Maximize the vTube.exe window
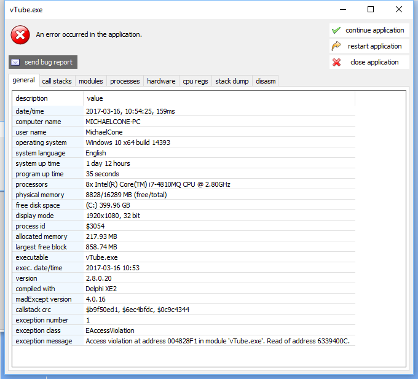The width and height of the screenshot is (418, 379). pos(371,9)
